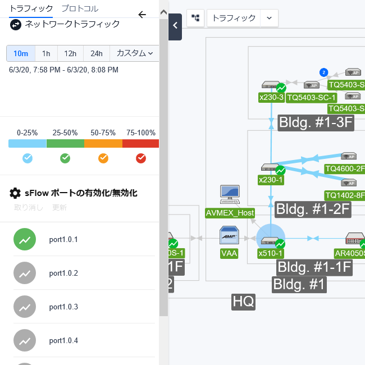Disable sFlow on port1.0.1
This screenshot has width=365, height=365.
click(x=25, y=239)
